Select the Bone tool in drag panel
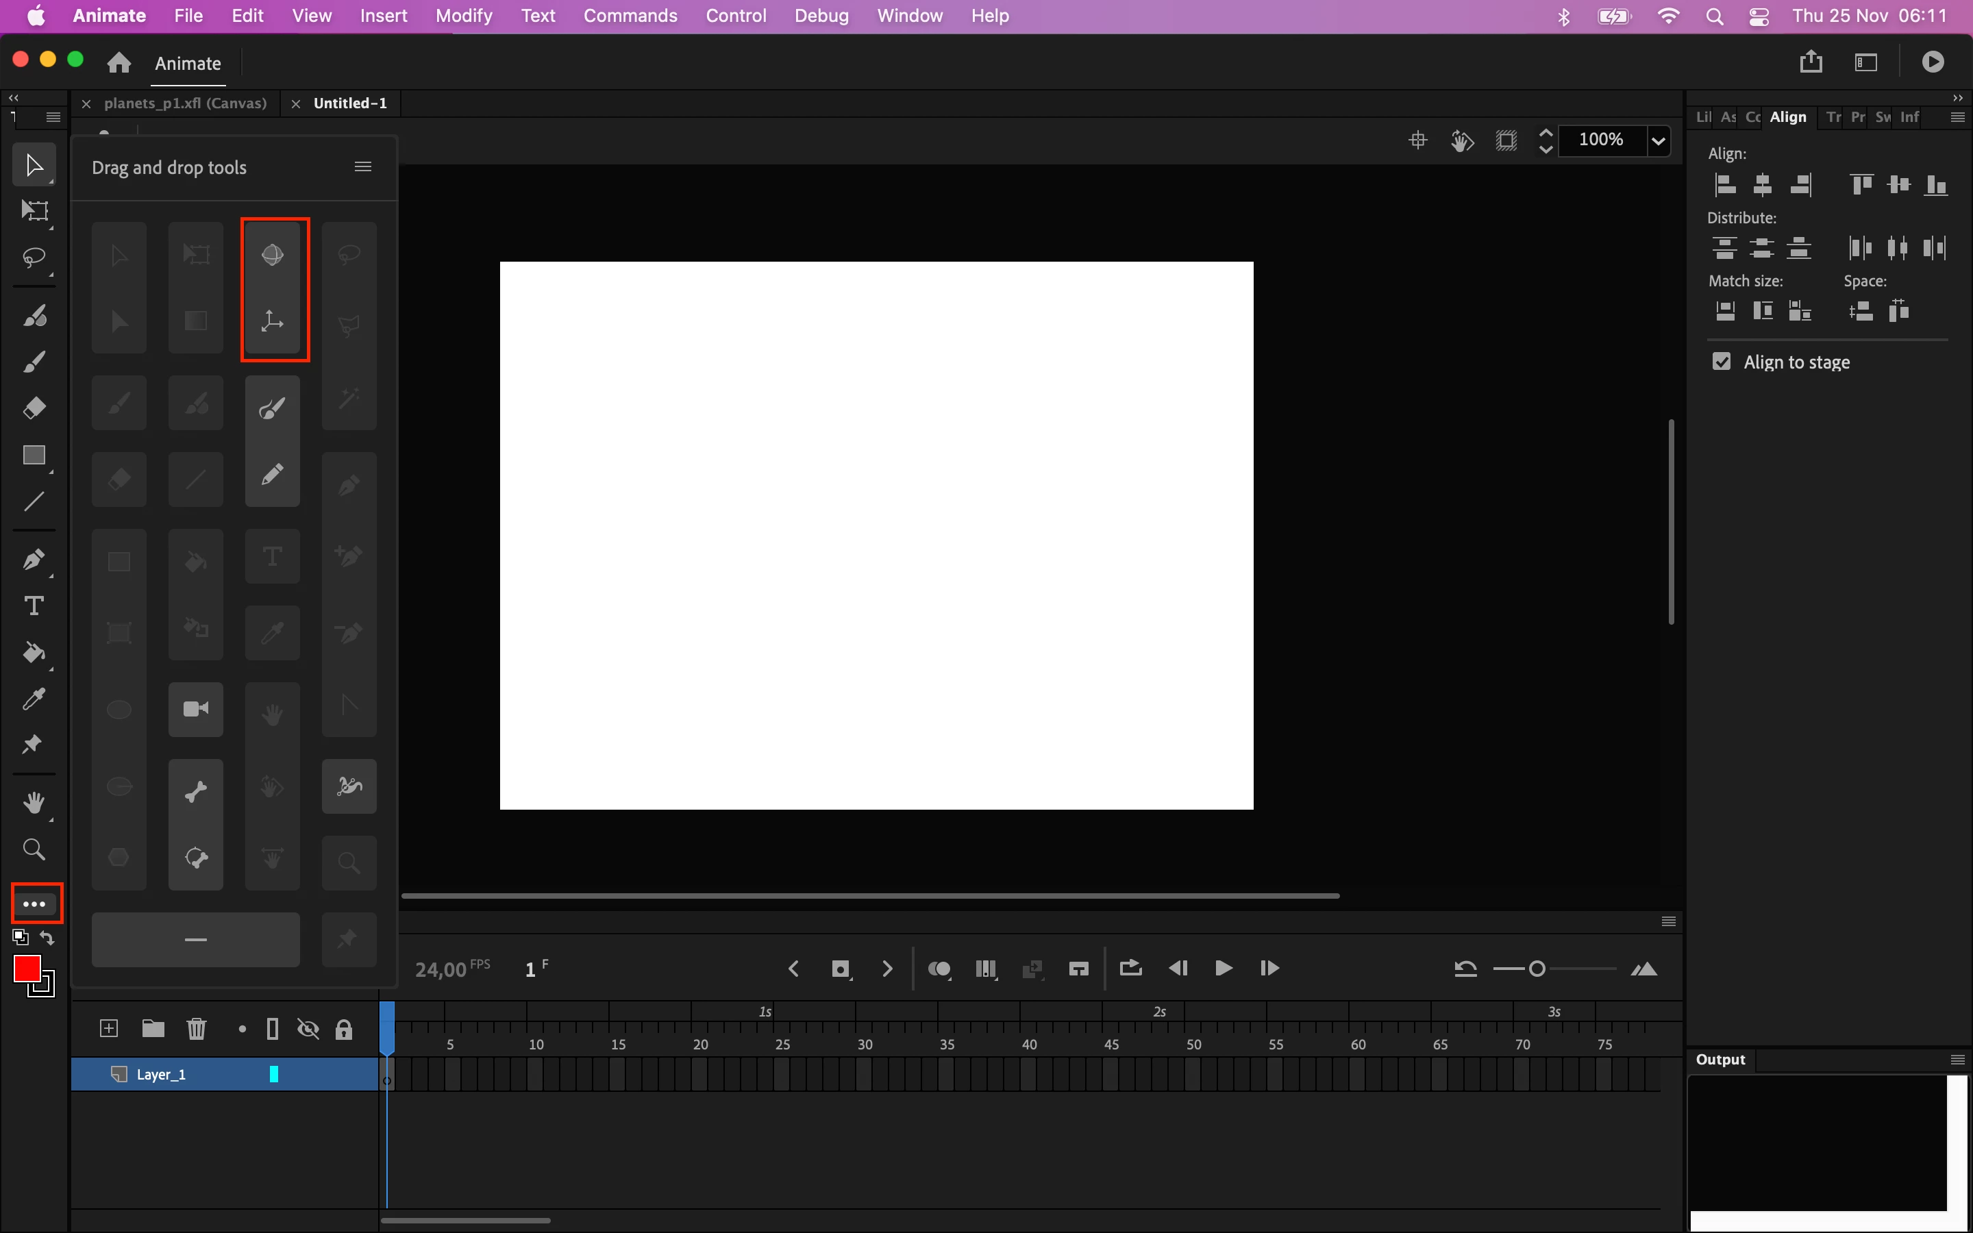The height and width of the screenshot is (1233, 1973). [x=196, y=790]
